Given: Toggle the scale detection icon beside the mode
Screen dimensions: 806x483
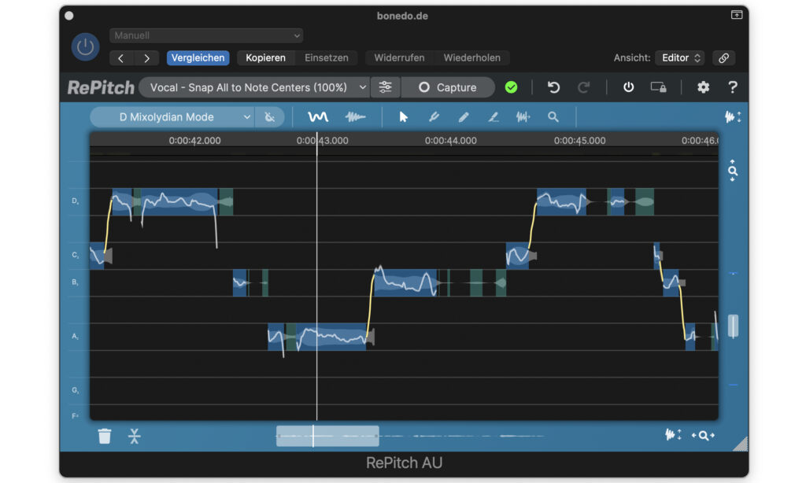Looking at the screenshot, I should (269, 117).
